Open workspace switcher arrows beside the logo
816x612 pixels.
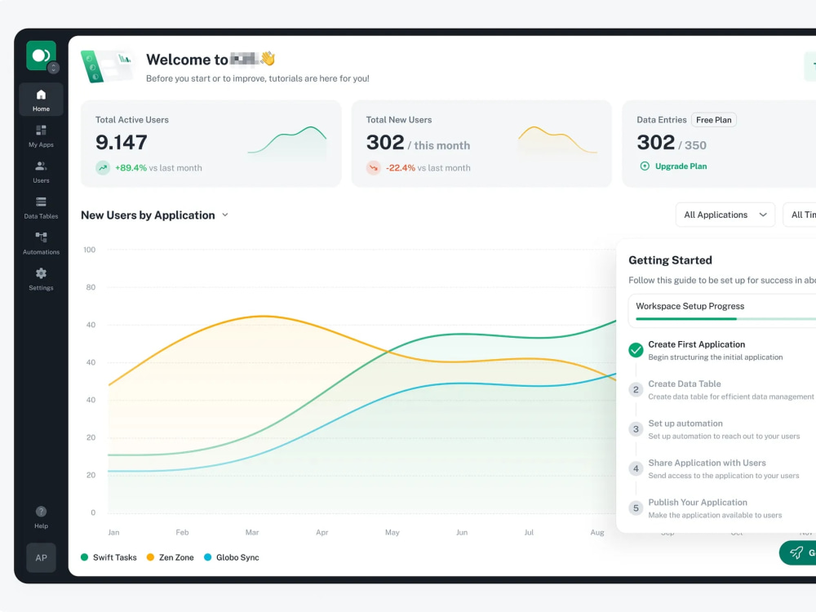click(53, 69)
